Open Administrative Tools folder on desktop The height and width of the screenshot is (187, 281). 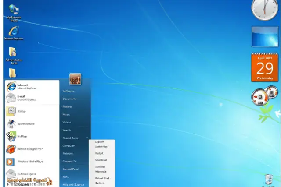pyautogui.click(x=14, y=56)
